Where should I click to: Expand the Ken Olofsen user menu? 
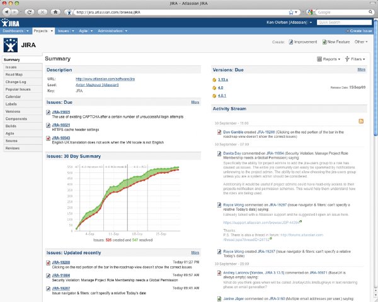click(x=311, y=23)
